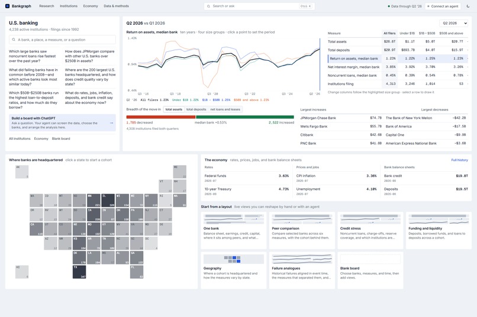Select the Total assets measure row
The width and height of the screenshot is (477, 317).
(398, 41)
